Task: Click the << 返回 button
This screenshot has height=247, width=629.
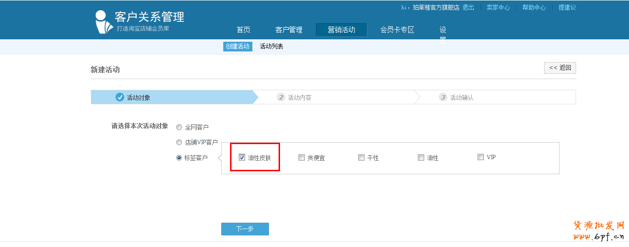Action: (560, 68)
